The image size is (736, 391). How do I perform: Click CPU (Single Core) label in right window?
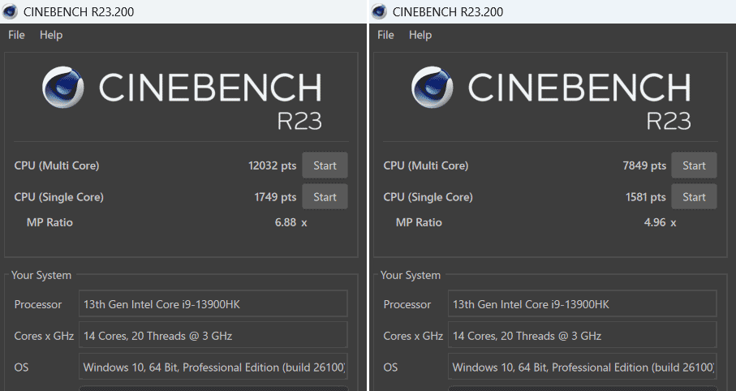(x=428, y=197)
